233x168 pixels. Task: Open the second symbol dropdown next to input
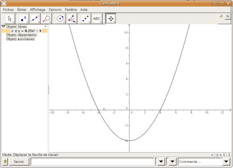pos(172,161)
